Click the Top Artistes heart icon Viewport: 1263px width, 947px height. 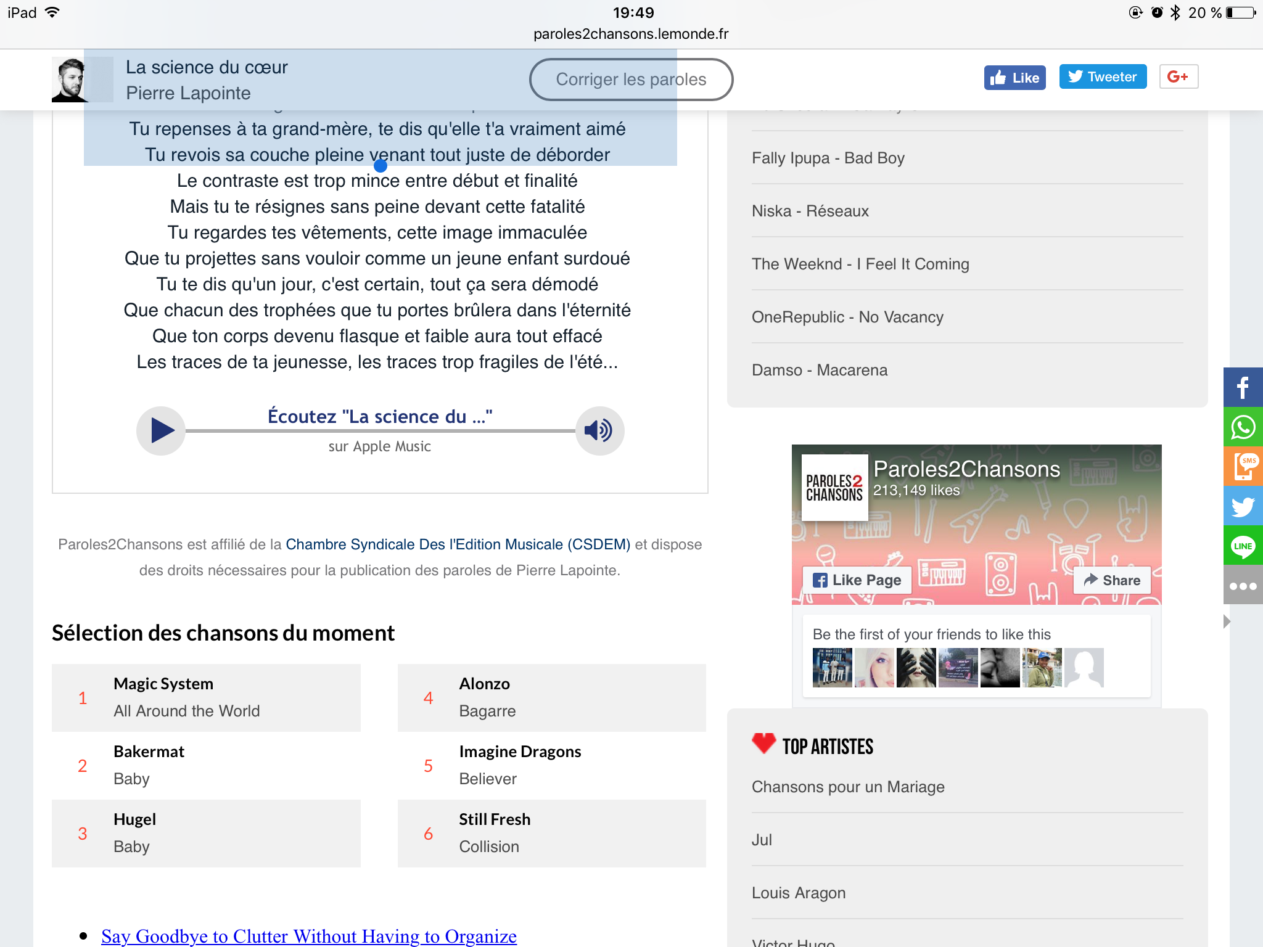(x=763, y=744)
